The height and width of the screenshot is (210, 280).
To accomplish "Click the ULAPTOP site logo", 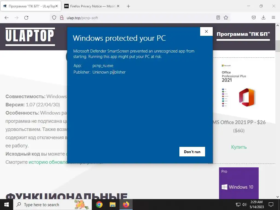I will (30, 37).
